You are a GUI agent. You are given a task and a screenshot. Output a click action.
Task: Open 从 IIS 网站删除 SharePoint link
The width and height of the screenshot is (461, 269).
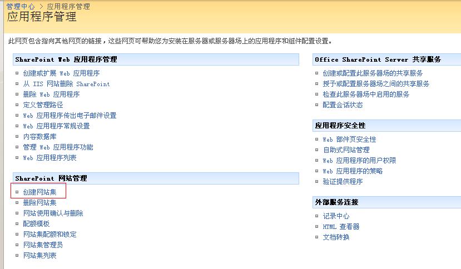point(66,84)
